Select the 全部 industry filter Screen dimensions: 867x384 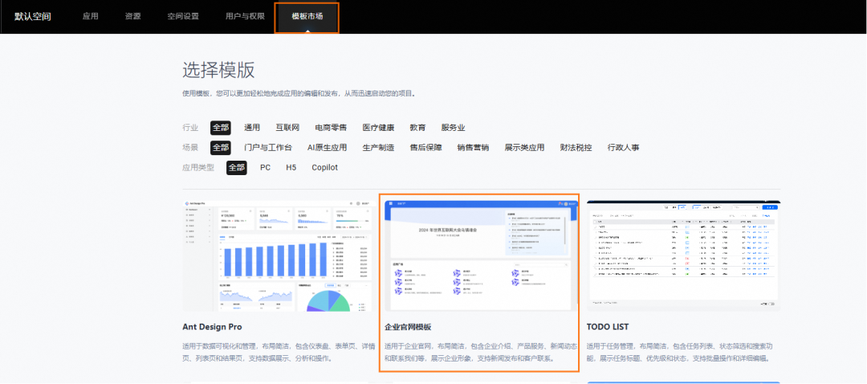tap(220, 128)
